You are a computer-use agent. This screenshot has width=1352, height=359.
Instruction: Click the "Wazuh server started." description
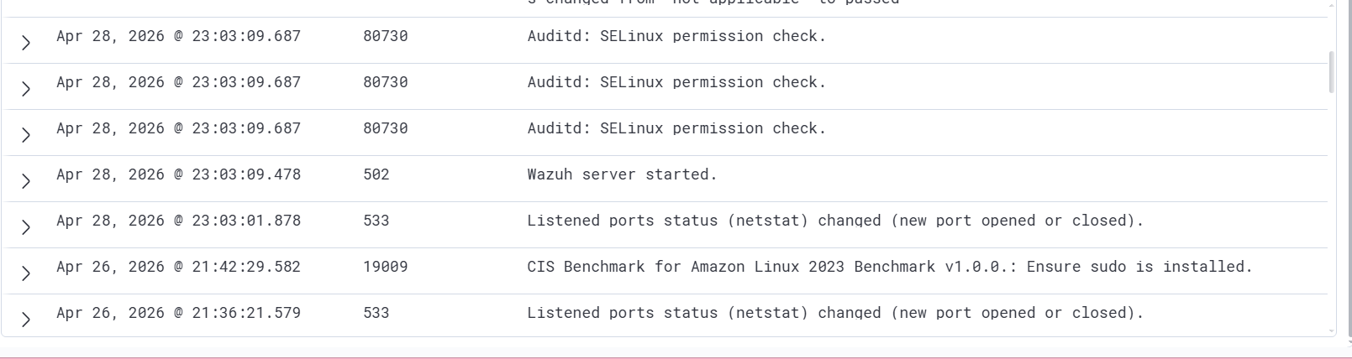point(622,174)
